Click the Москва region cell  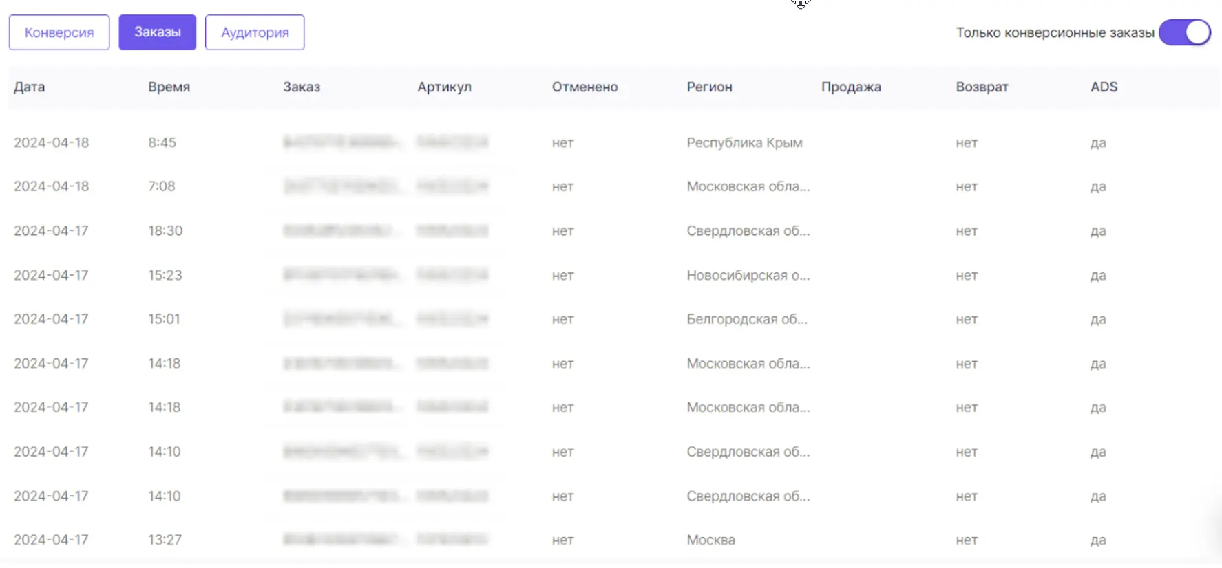[x=710, y=540]
